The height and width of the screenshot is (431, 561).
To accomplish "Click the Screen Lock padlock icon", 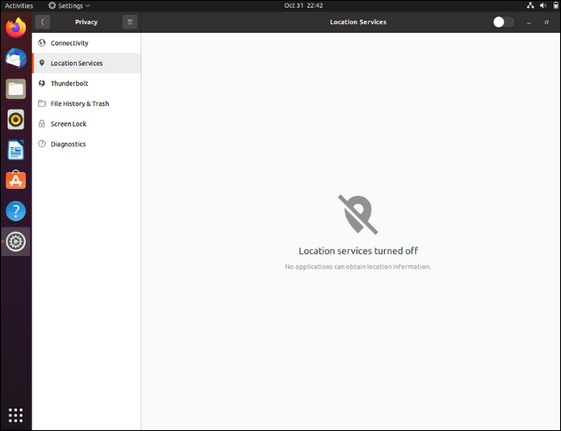I will coord(42,123).
